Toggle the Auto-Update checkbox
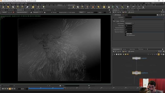The image size is (165, 93). click(x=68, y=12)
